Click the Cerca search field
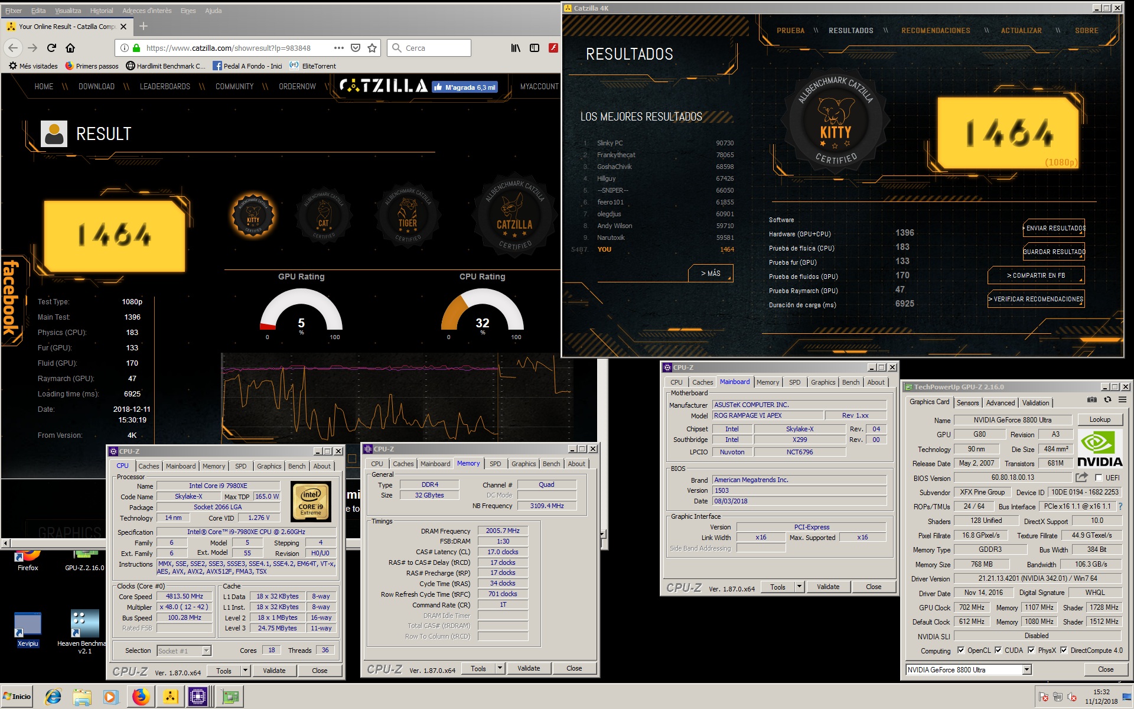The height and width of the screenshot is (709, 1134). click(x=429, y=48)
